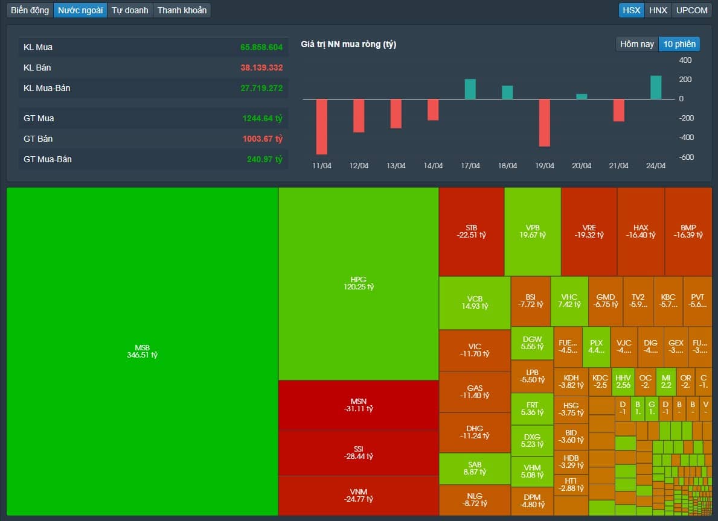
Task: Select the BSI -7.72 tỷ tile
Action: 531,301
